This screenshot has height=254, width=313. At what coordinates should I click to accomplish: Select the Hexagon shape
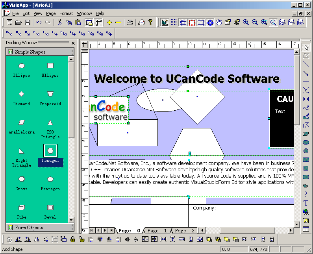click(x=50, y=156)
